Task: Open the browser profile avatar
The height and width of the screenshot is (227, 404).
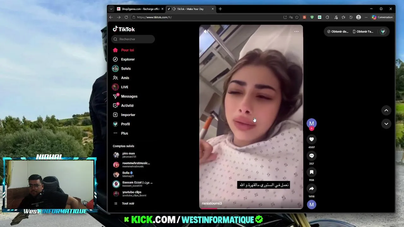Action: (x=359, y=17)
